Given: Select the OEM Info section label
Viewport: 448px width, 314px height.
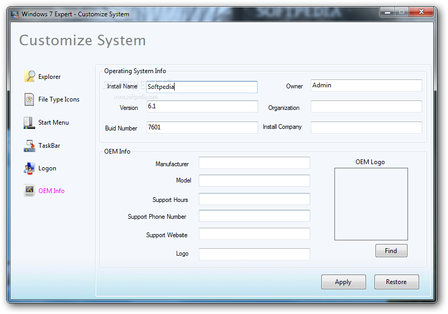Looking at the screenshot, I should pyautogui.click(x=52, y=191).
